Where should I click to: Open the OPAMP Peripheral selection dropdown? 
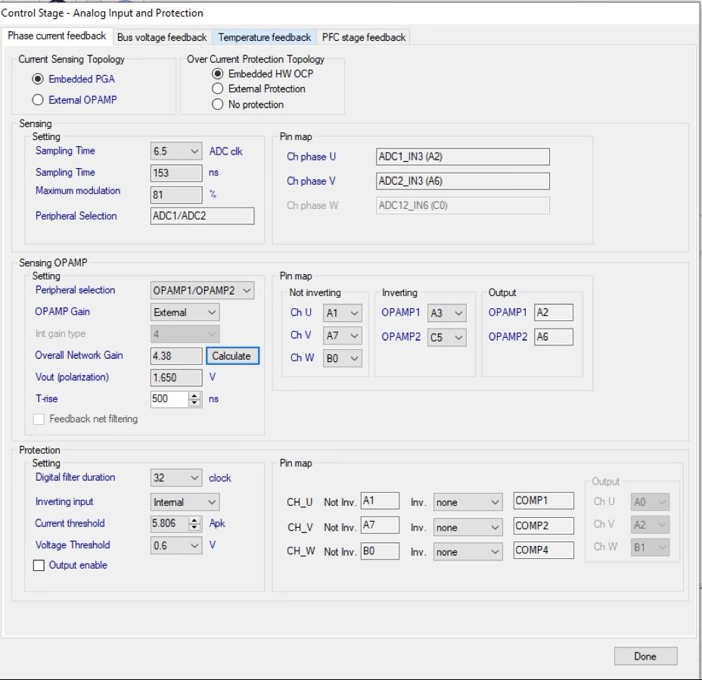pos(203,291)
